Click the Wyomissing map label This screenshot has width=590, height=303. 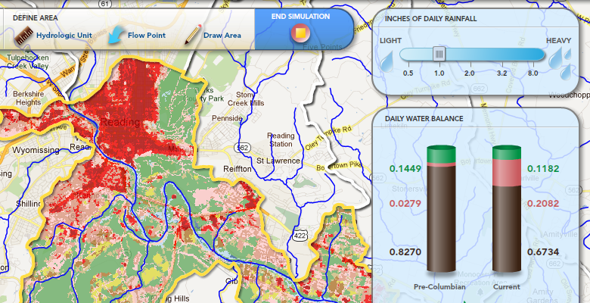point(36,151)
